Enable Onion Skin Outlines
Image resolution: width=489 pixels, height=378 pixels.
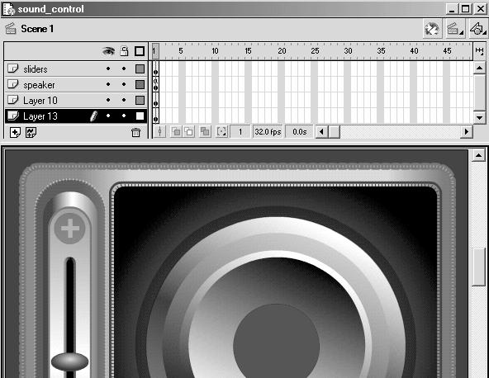(x=189, y=132)
